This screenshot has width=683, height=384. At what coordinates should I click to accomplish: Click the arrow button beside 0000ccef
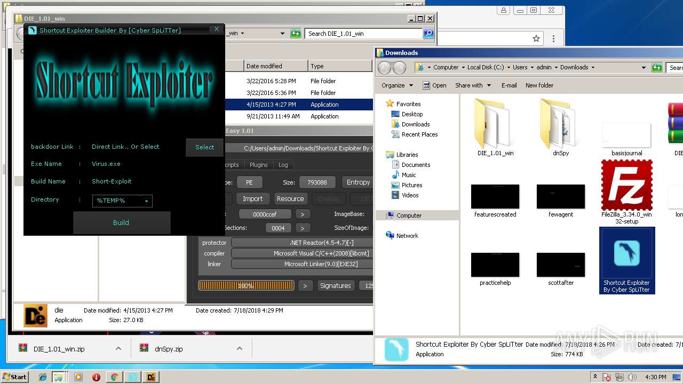tap(303, 214)
